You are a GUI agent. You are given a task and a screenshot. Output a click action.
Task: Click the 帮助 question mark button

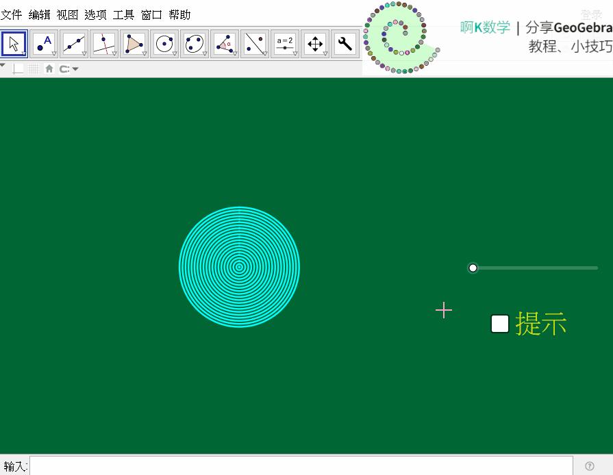pos(590,465)
